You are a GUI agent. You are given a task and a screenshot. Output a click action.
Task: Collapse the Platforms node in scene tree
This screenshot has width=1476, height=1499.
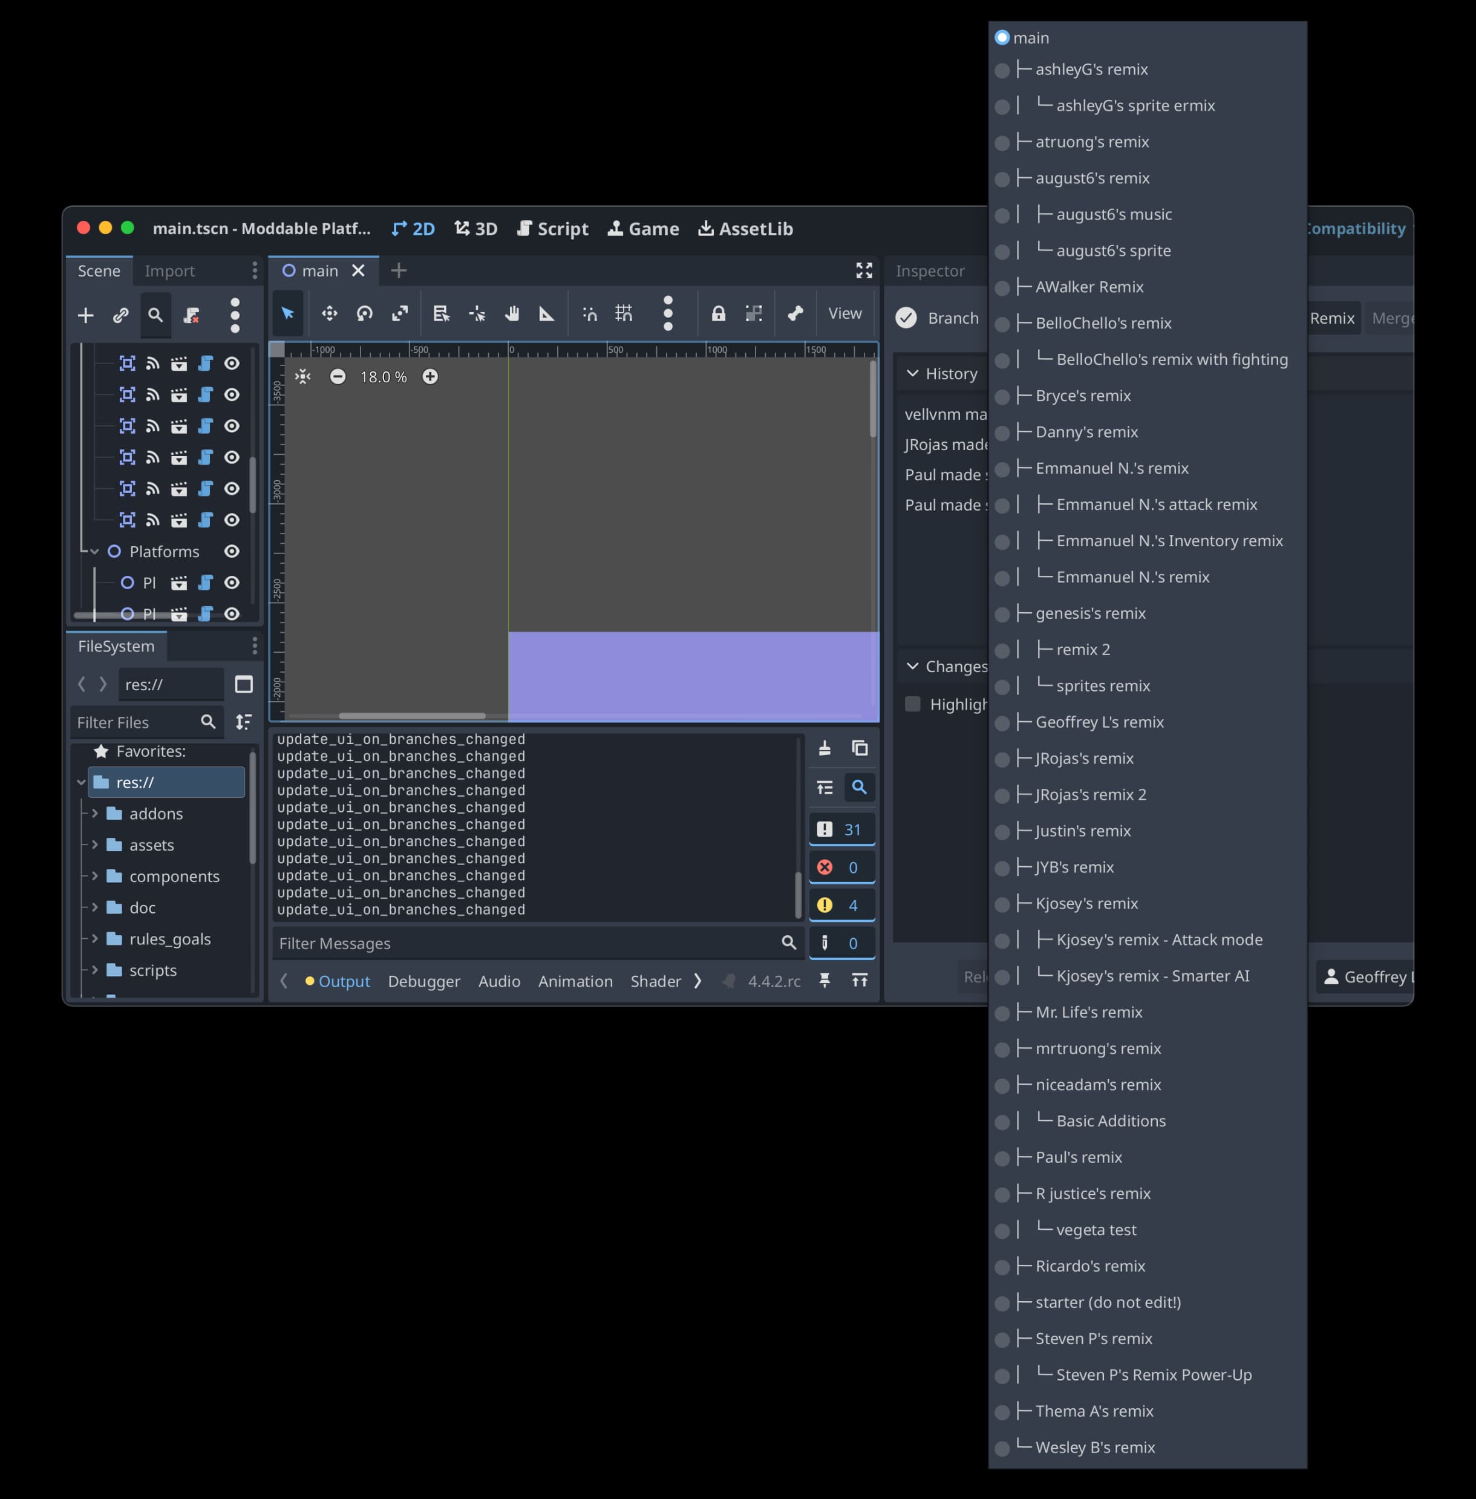click(x=94, y=551)
